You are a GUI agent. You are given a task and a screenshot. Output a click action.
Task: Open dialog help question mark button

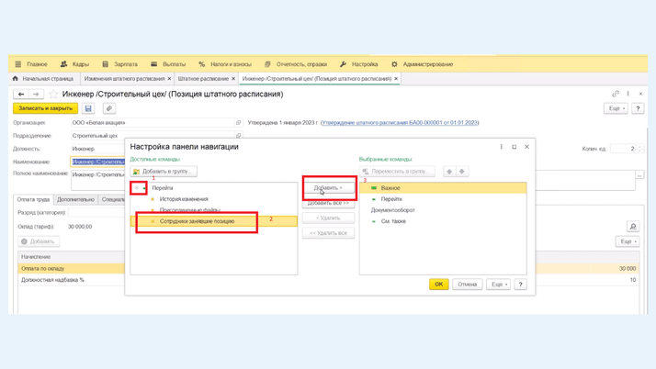(x=520, y=285)
